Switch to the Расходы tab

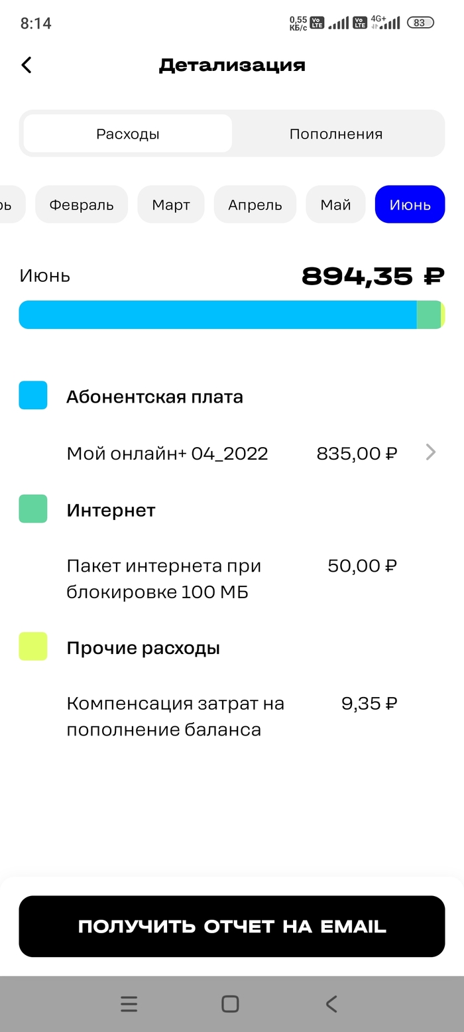(x=128, y=134)
